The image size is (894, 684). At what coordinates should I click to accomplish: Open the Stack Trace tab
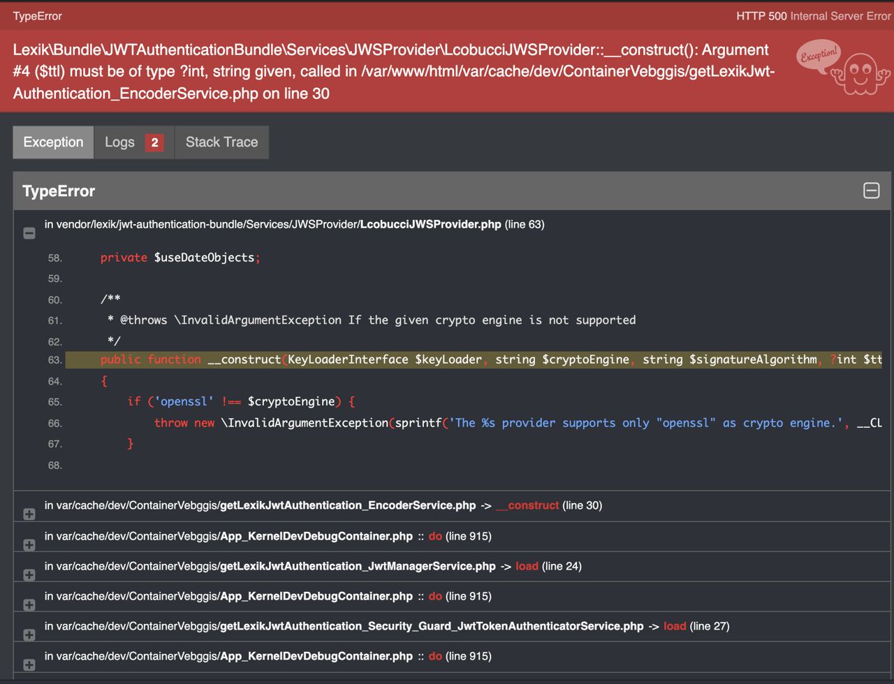(x=221, y=142)
